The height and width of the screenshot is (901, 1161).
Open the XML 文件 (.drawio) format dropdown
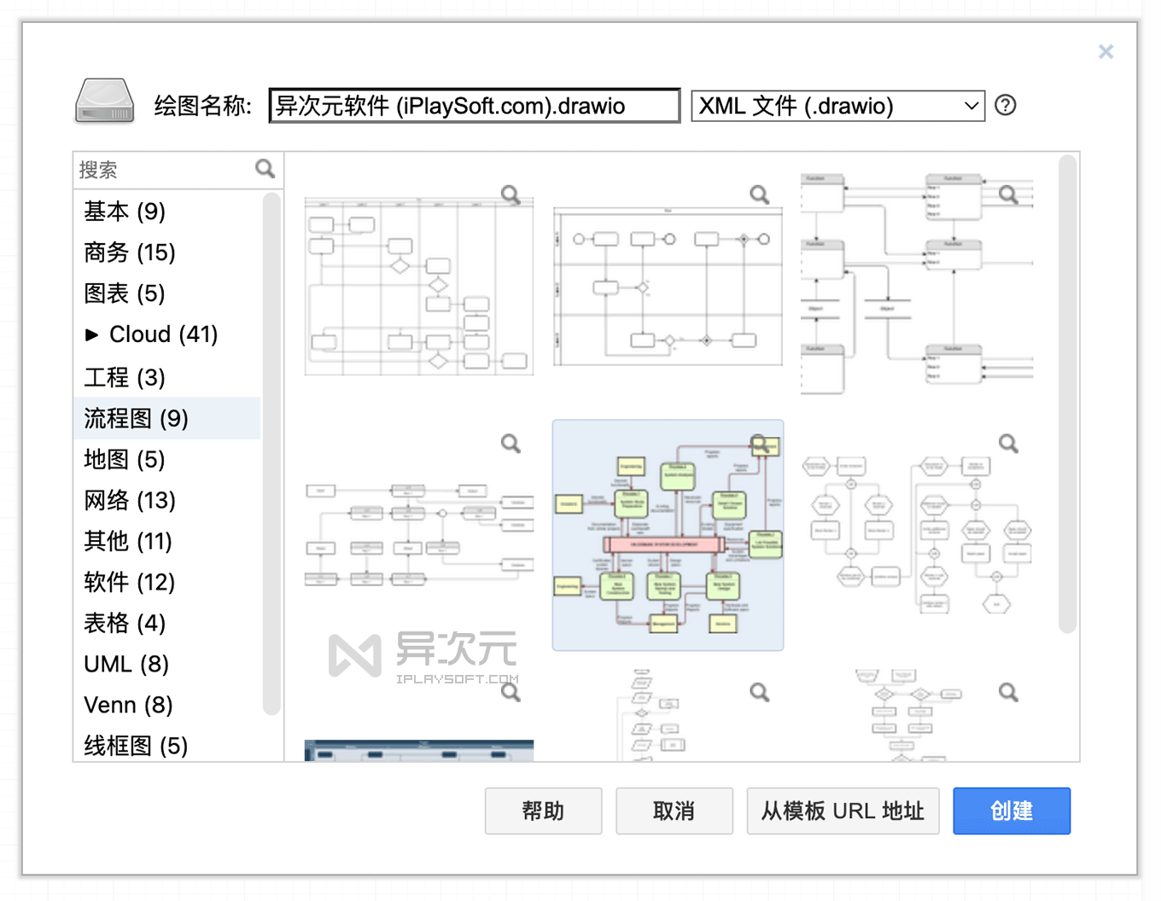837,106
